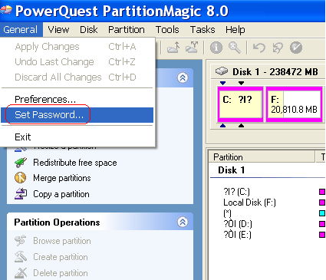The width and height of the screenshot is (326, 280).
Task: Click the magnifier check toolbar icon
Action: [235, 48]
